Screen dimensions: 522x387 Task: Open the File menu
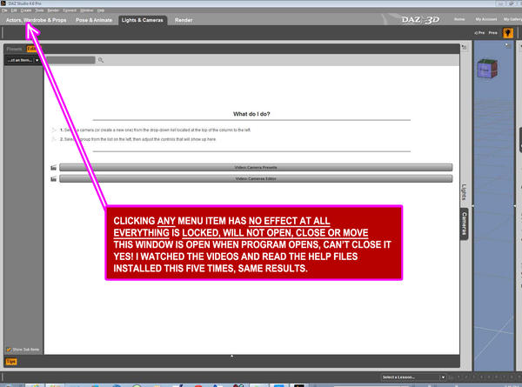click(4, 10)
